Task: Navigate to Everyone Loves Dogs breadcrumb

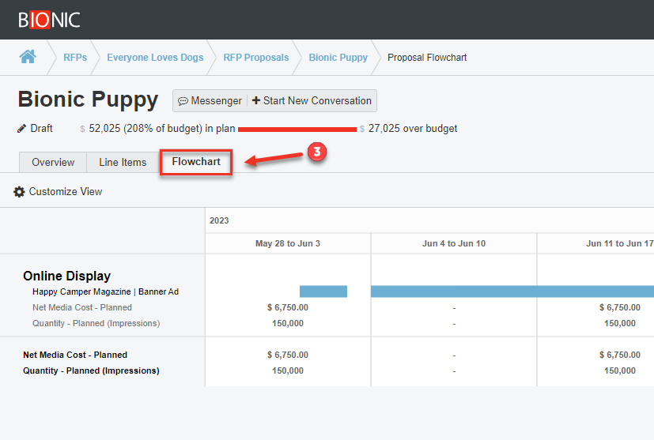Action: (x=155, y=58)
